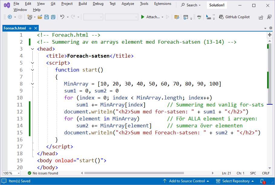Screen dimensions: 275x185
Task: Click the Share icon in toolbar
Action: (261, 17)
